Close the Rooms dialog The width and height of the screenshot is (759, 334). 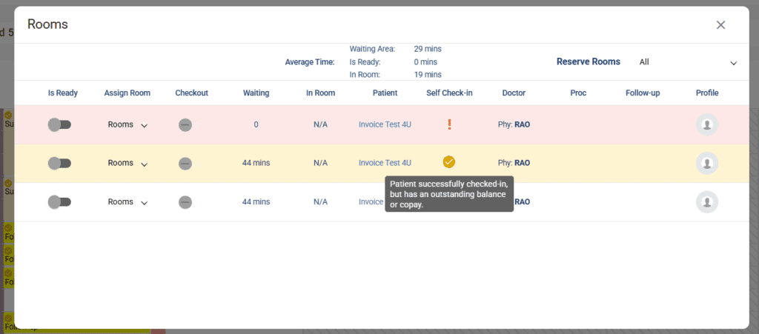720,25
